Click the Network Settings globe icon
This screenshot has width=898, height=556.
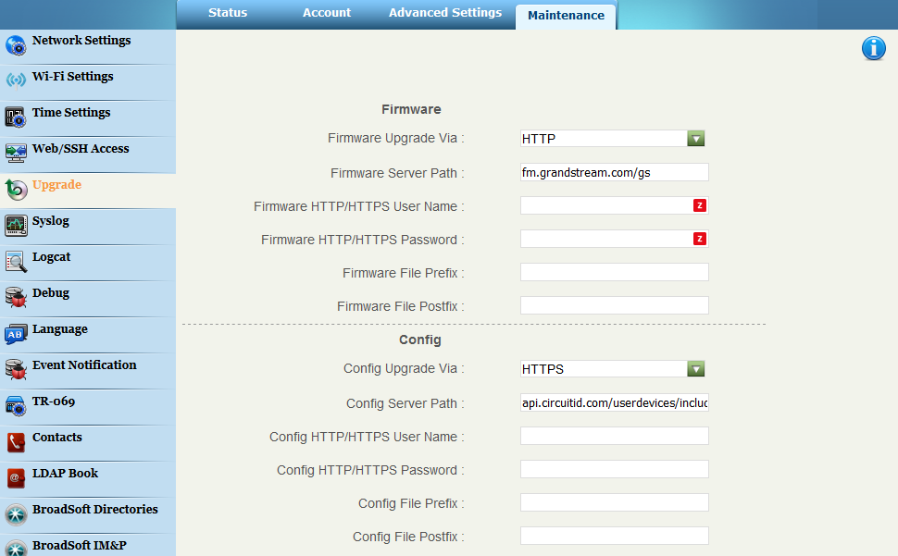[x=16, y=45]
